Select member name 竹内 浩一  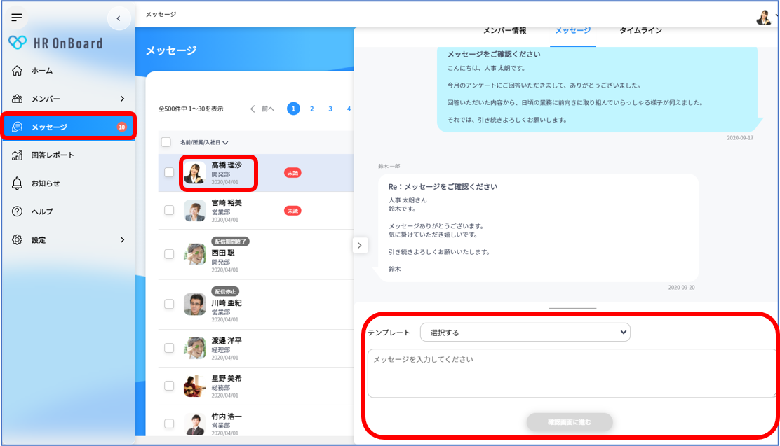[x=227, y=417]
